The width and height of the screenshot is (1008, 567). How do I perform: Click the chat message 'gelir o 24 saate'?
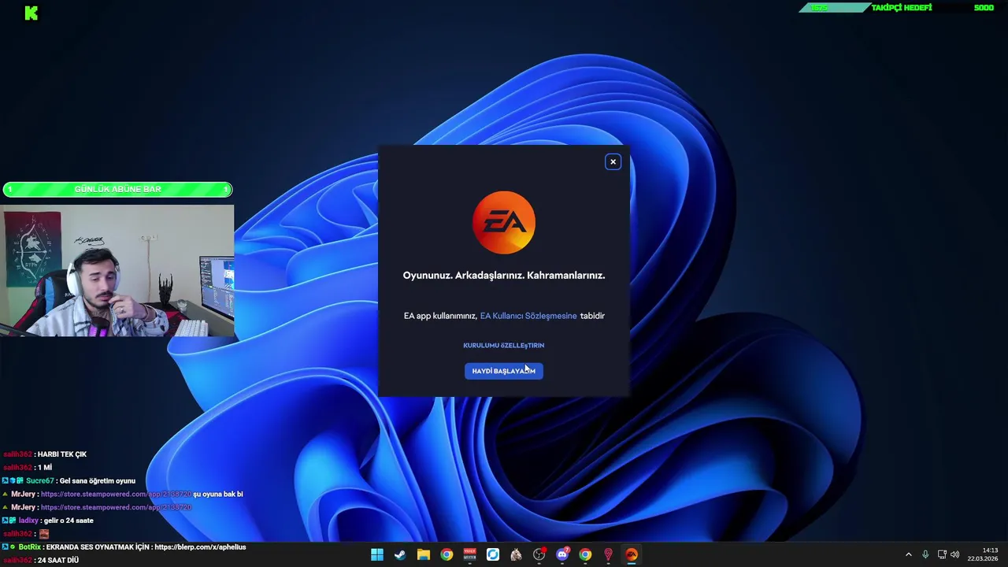coord(70,521)
